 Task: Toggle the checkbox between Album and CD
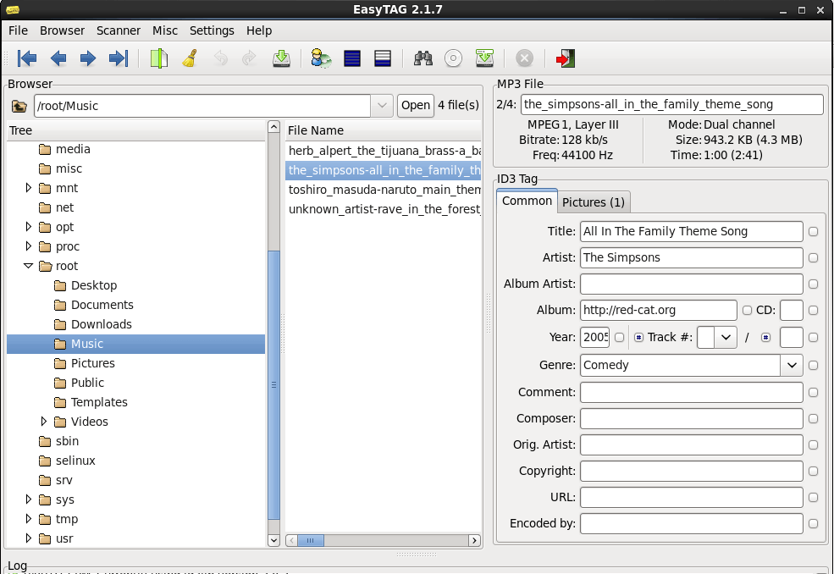[x=748, y=310]
